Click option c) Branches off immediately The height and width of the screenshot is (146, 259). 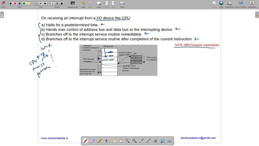[x=92, y=34]
